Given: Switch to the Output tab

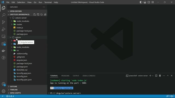Looking at the screenshot, I should pyautogui.click(x=76, y=76).
